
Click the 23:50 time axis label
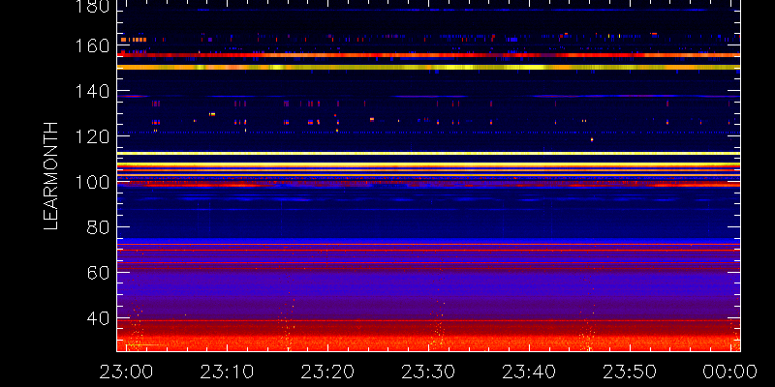pos(631,372)
